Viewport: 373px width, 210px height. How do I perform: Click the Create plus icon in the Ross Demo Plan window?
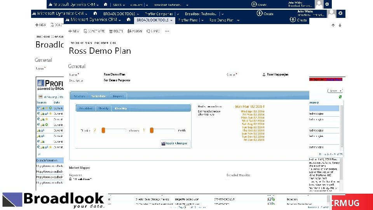[x=293, y=19]
